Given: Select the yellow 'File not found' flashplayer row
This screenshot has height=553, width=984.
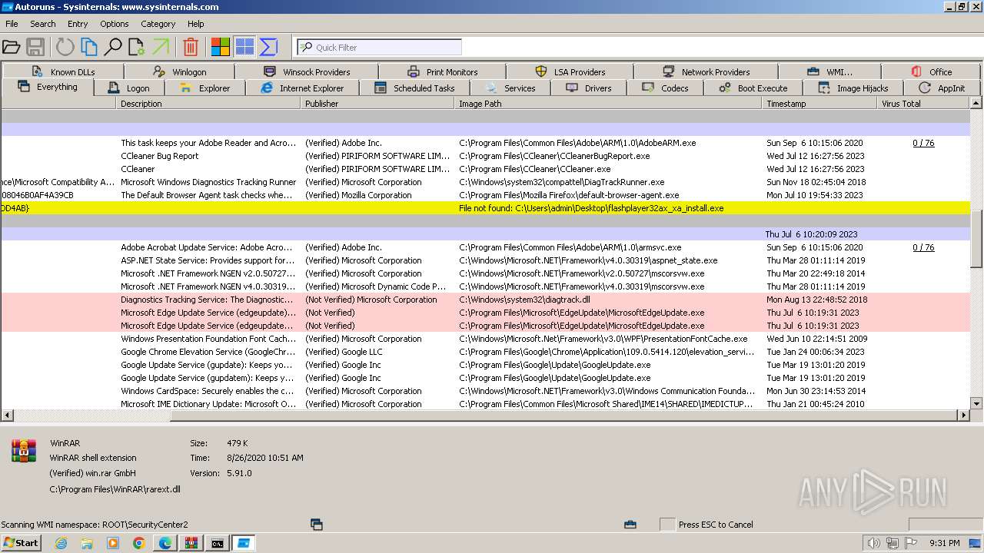Looking at the screenshot, I should click(x=485, y=208).
